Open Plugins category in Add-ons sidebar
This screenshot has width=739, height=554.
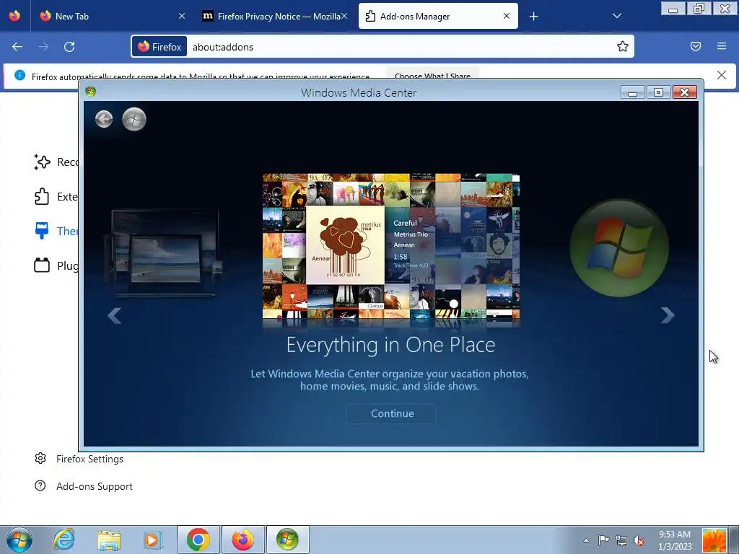click(56, 265)
